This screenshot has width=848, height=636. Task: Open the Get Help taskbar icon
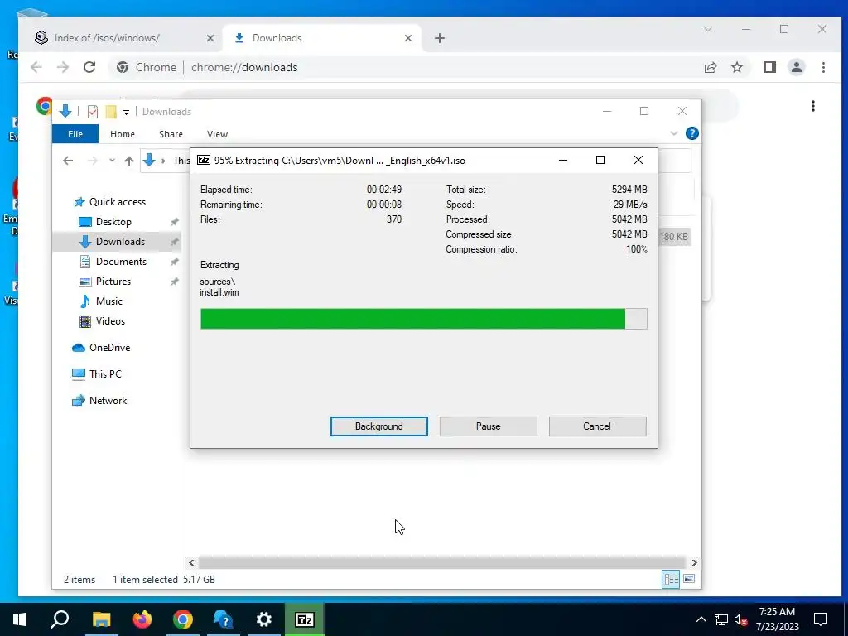pos(223,619)
